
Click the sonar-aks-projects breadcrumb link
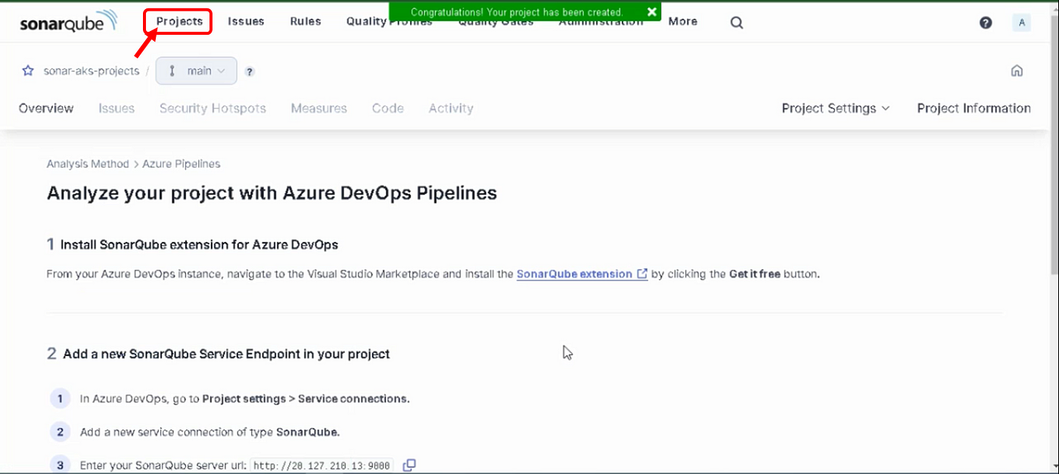(x=92, y=71)
